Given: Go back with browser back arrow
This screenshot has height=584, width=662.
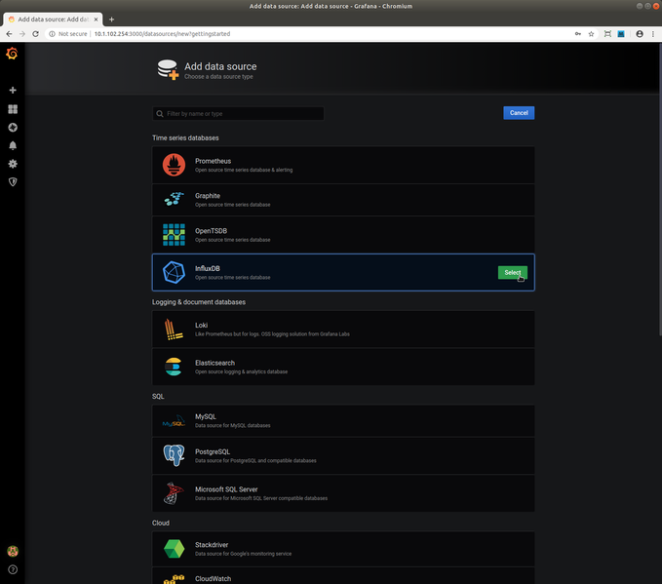Looking at the screenshot, I should (9, 34).
